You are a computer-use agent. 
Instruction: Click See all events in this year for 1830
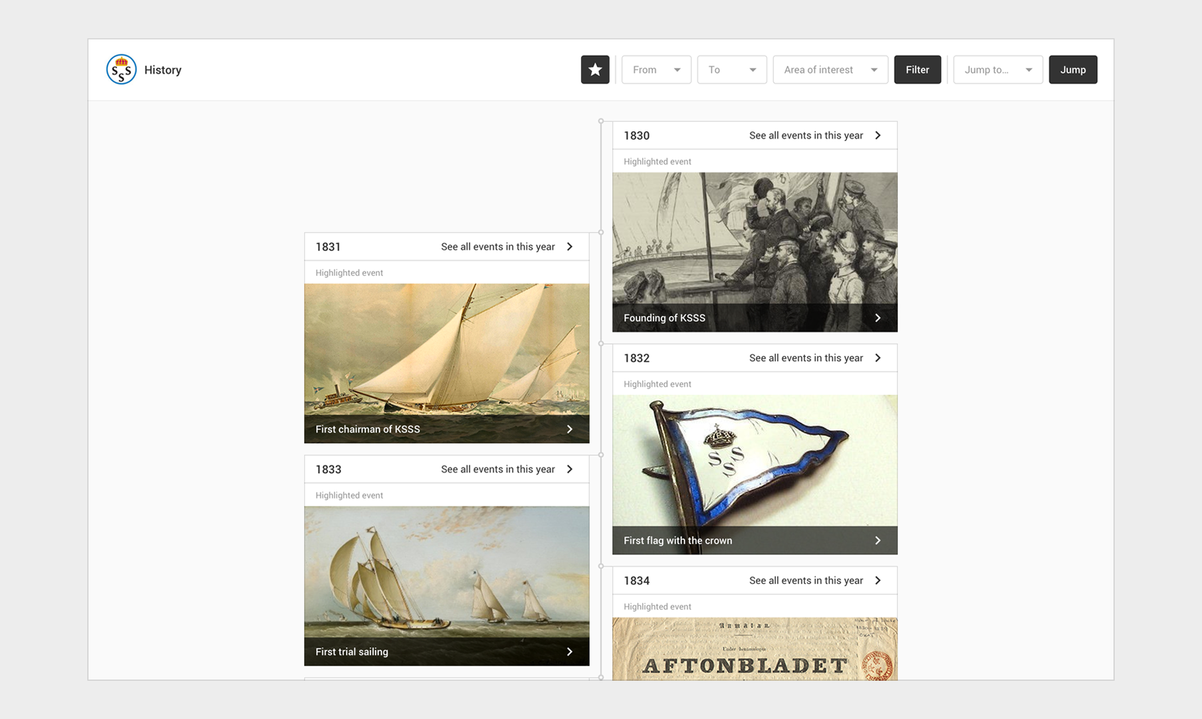click(805, 135)
